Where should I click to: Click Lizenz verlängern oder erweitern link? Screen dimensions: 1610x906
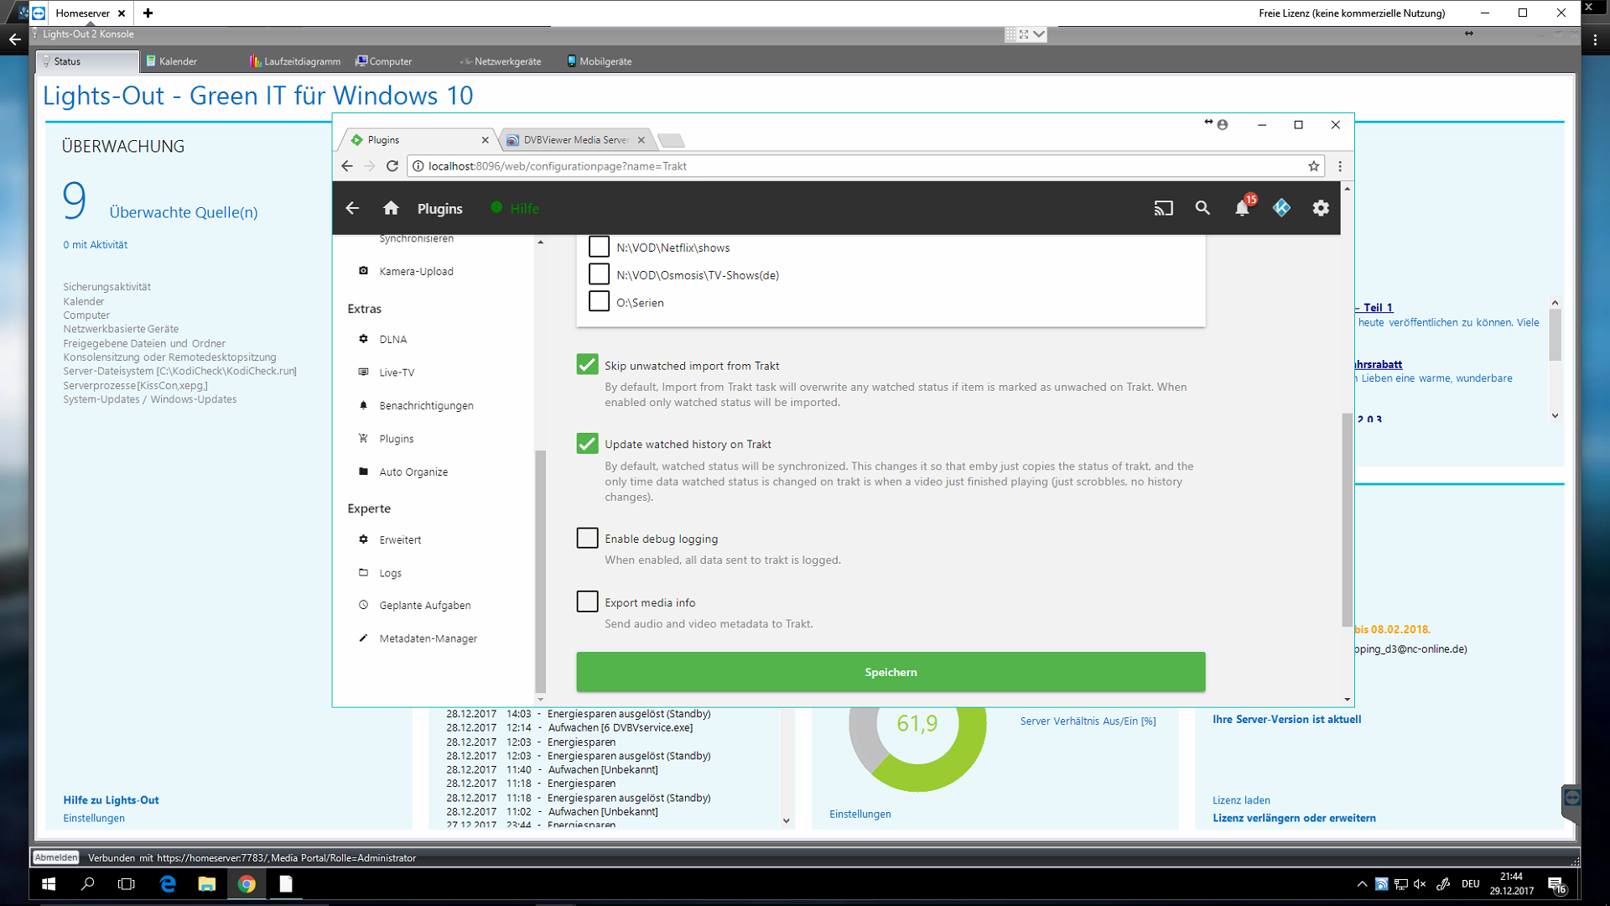(x=1294, y=818)
